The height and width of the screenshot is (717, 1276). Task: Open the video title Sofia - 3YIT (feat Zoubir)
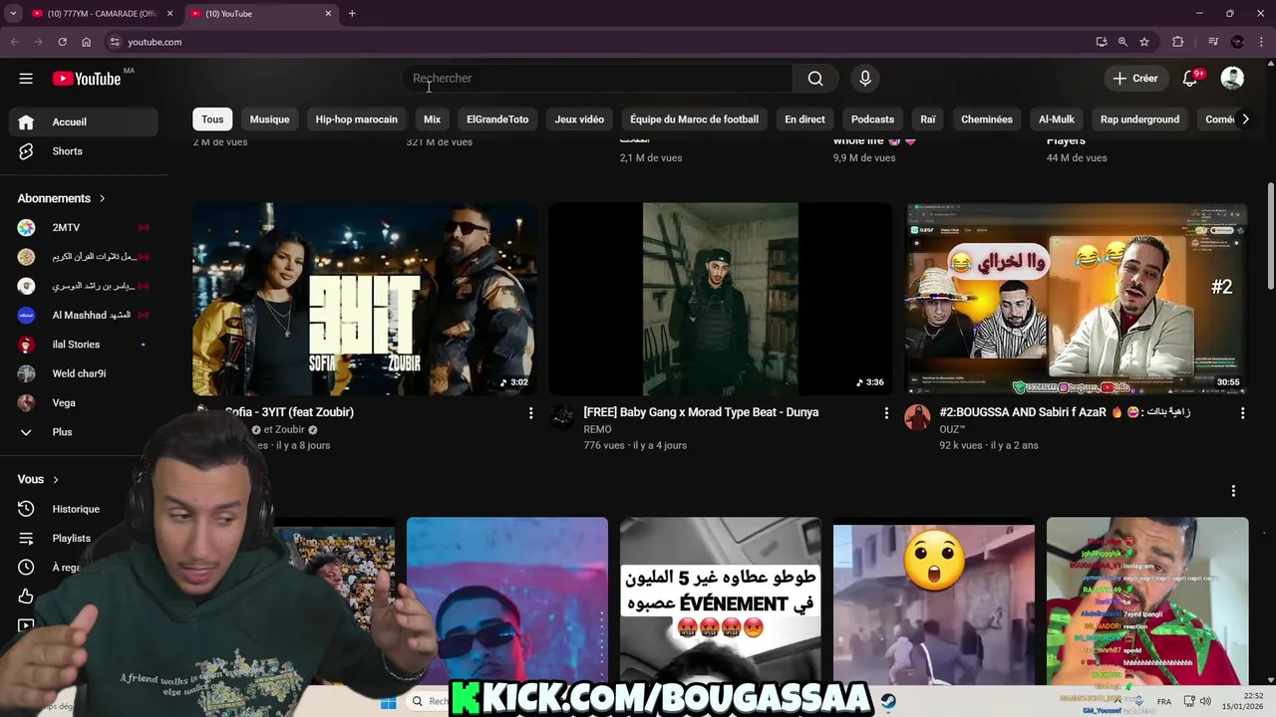(x=289, y=412)
